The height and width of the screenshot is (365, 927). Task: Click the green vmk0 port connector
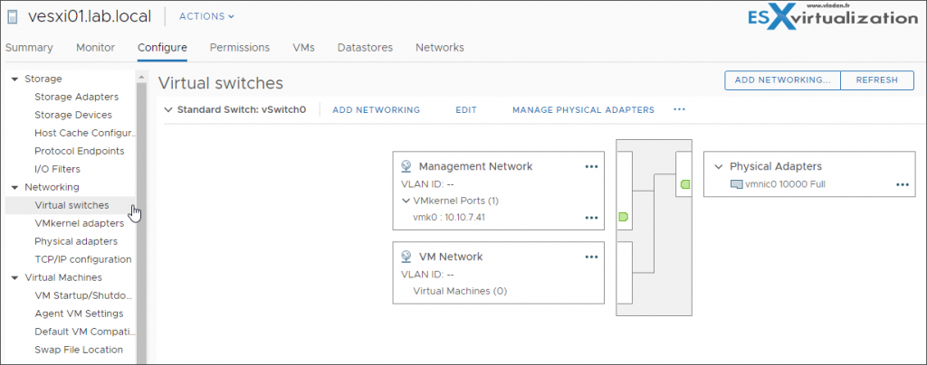623,218
